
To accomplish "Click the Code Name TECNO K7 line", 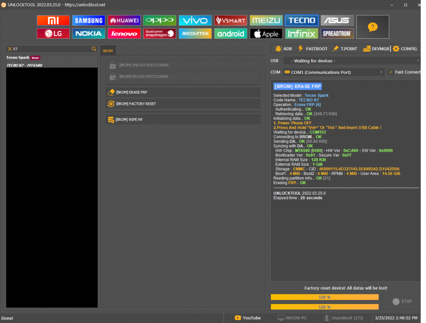I will point(296,100).
